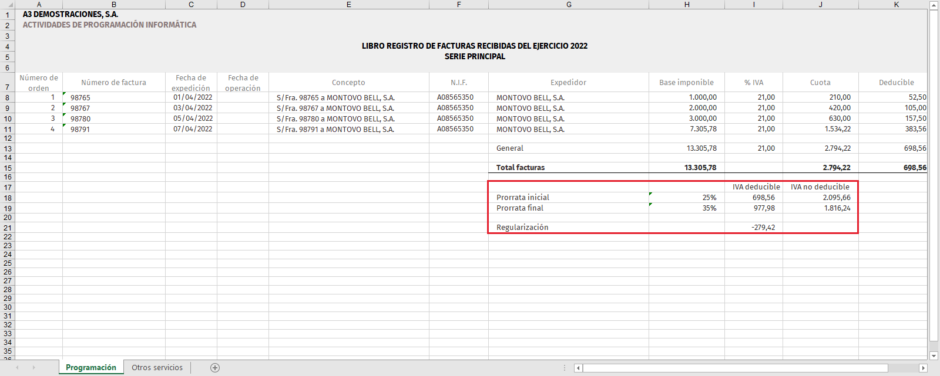Open the Otros servicios sheet tab
940x376 pixels.
tap(157, 368)
